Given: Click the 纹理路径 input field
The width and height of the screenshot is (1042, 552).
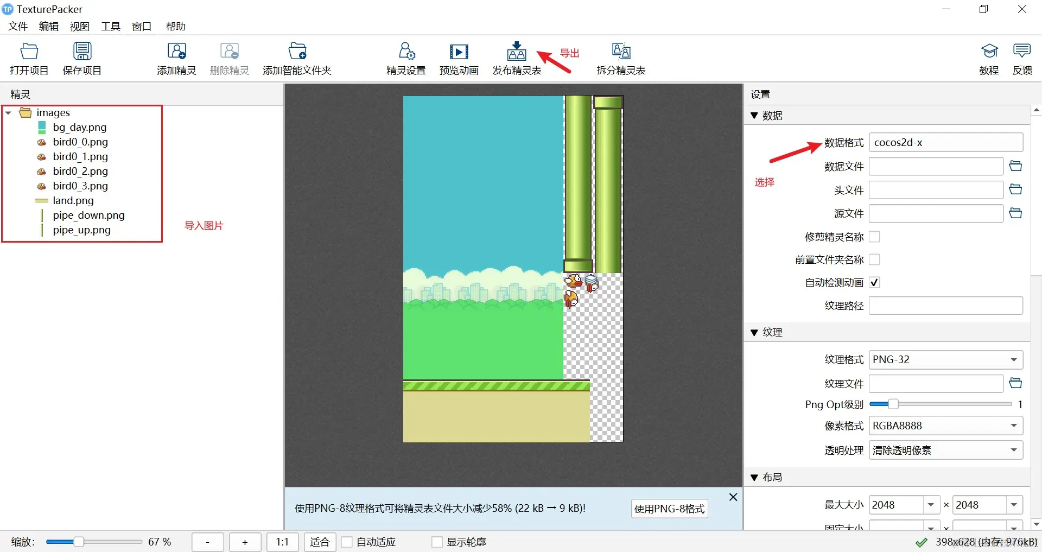Looking at the screenshot, I should click(946, 306).
